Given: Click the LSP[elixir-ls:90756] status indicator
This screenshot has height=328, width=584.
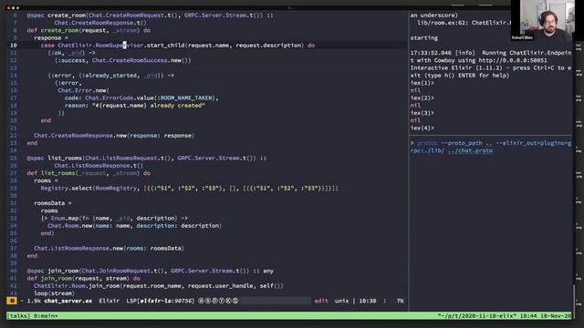Looking at the screenshot, I should coord(161,301).
